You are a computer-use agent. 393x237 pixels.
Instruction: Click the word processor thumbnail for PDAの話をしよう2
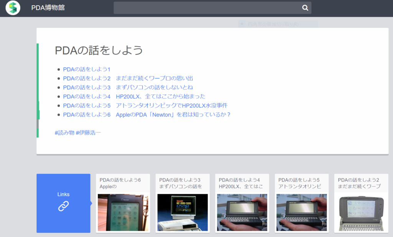[361, 211]
